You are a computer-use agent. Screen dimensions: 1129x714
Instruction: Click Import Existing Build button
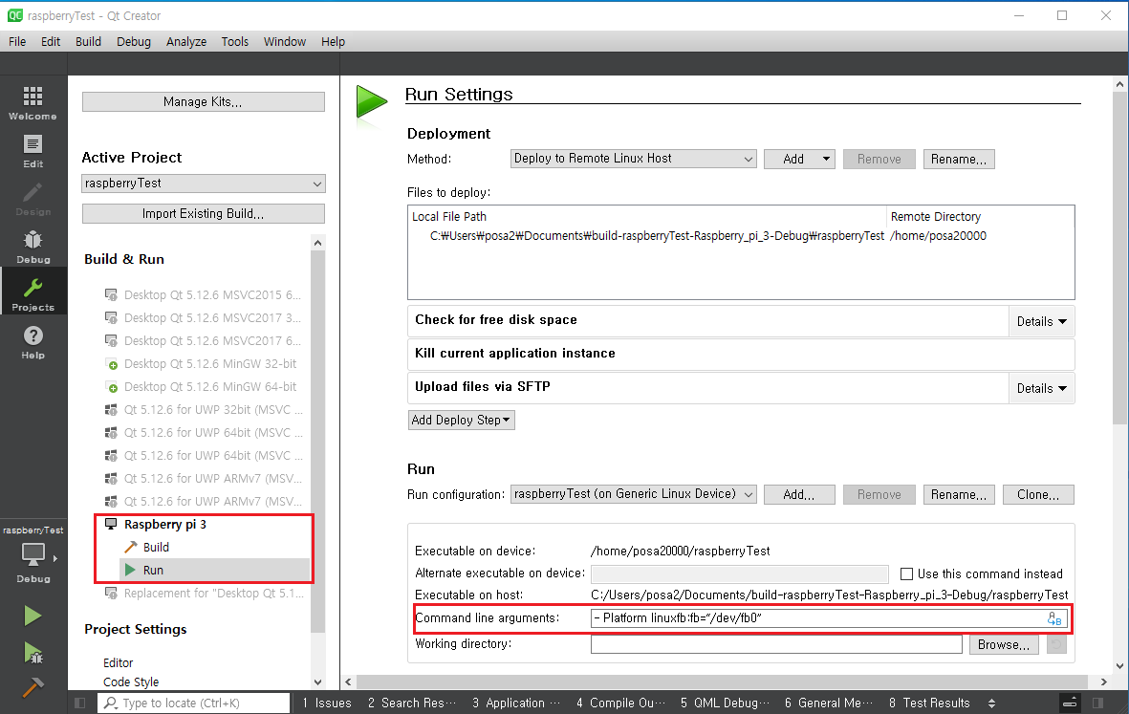coord(203,214)
